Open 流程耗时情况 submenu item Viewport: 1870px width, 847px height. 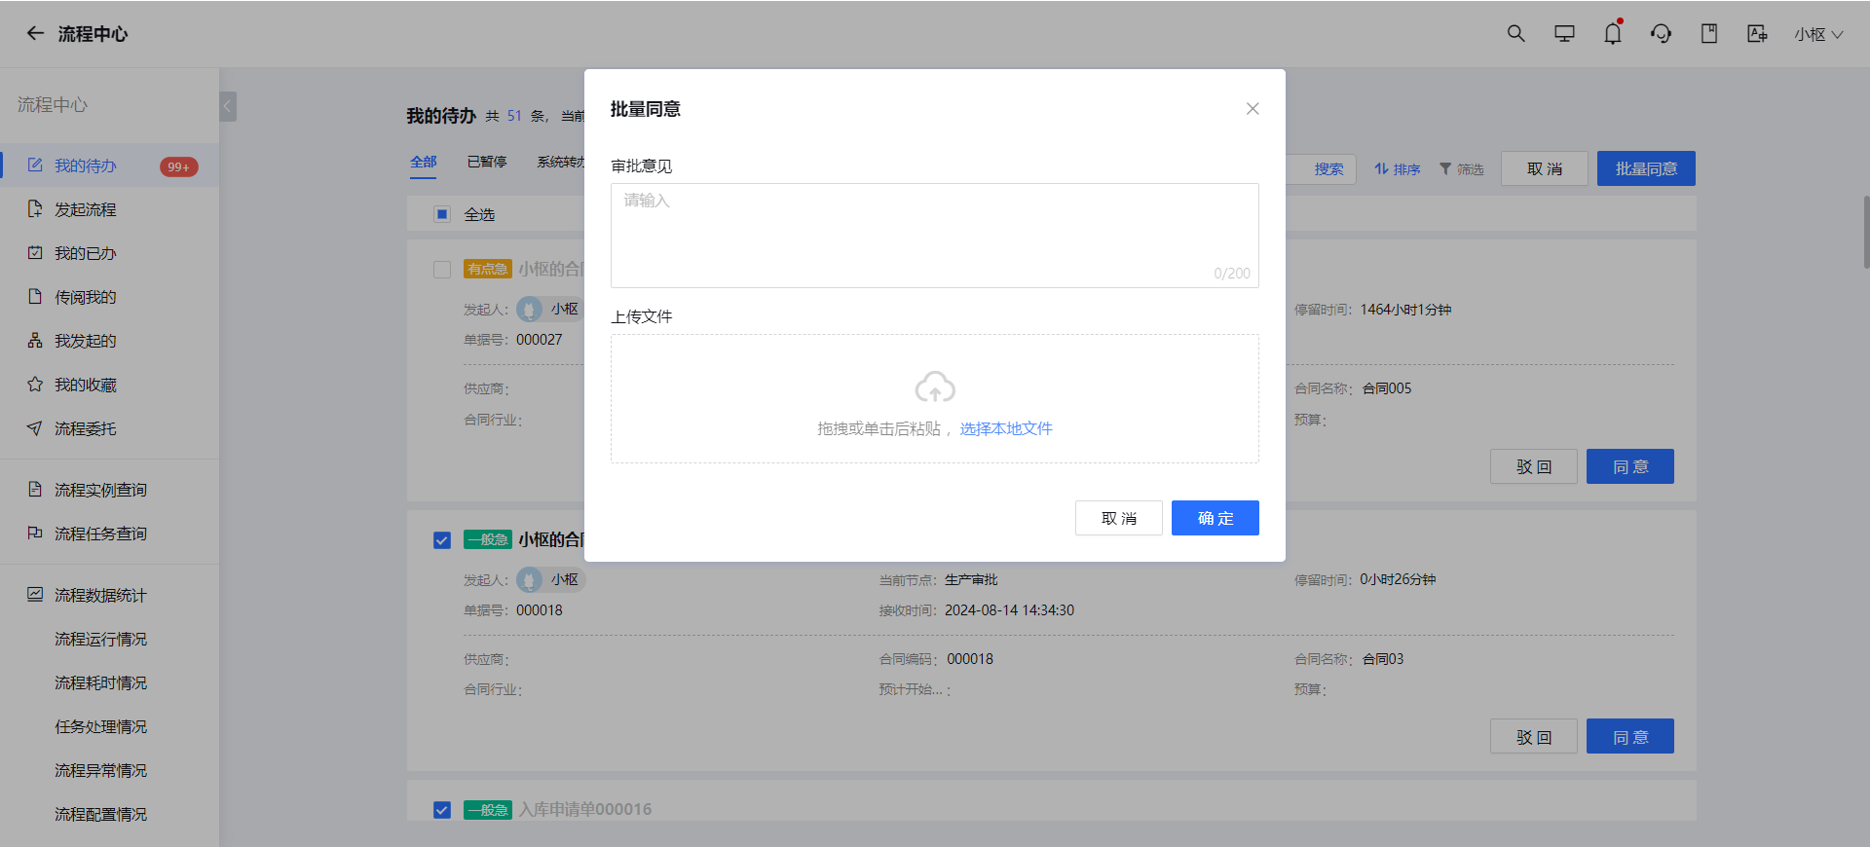point(109,682)
